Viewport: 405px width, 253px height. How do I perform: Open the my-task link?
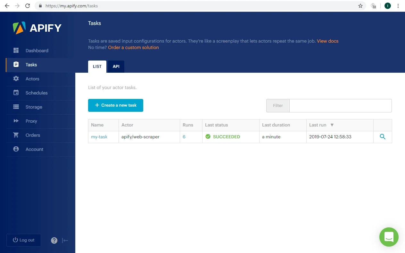pos(99,137)
